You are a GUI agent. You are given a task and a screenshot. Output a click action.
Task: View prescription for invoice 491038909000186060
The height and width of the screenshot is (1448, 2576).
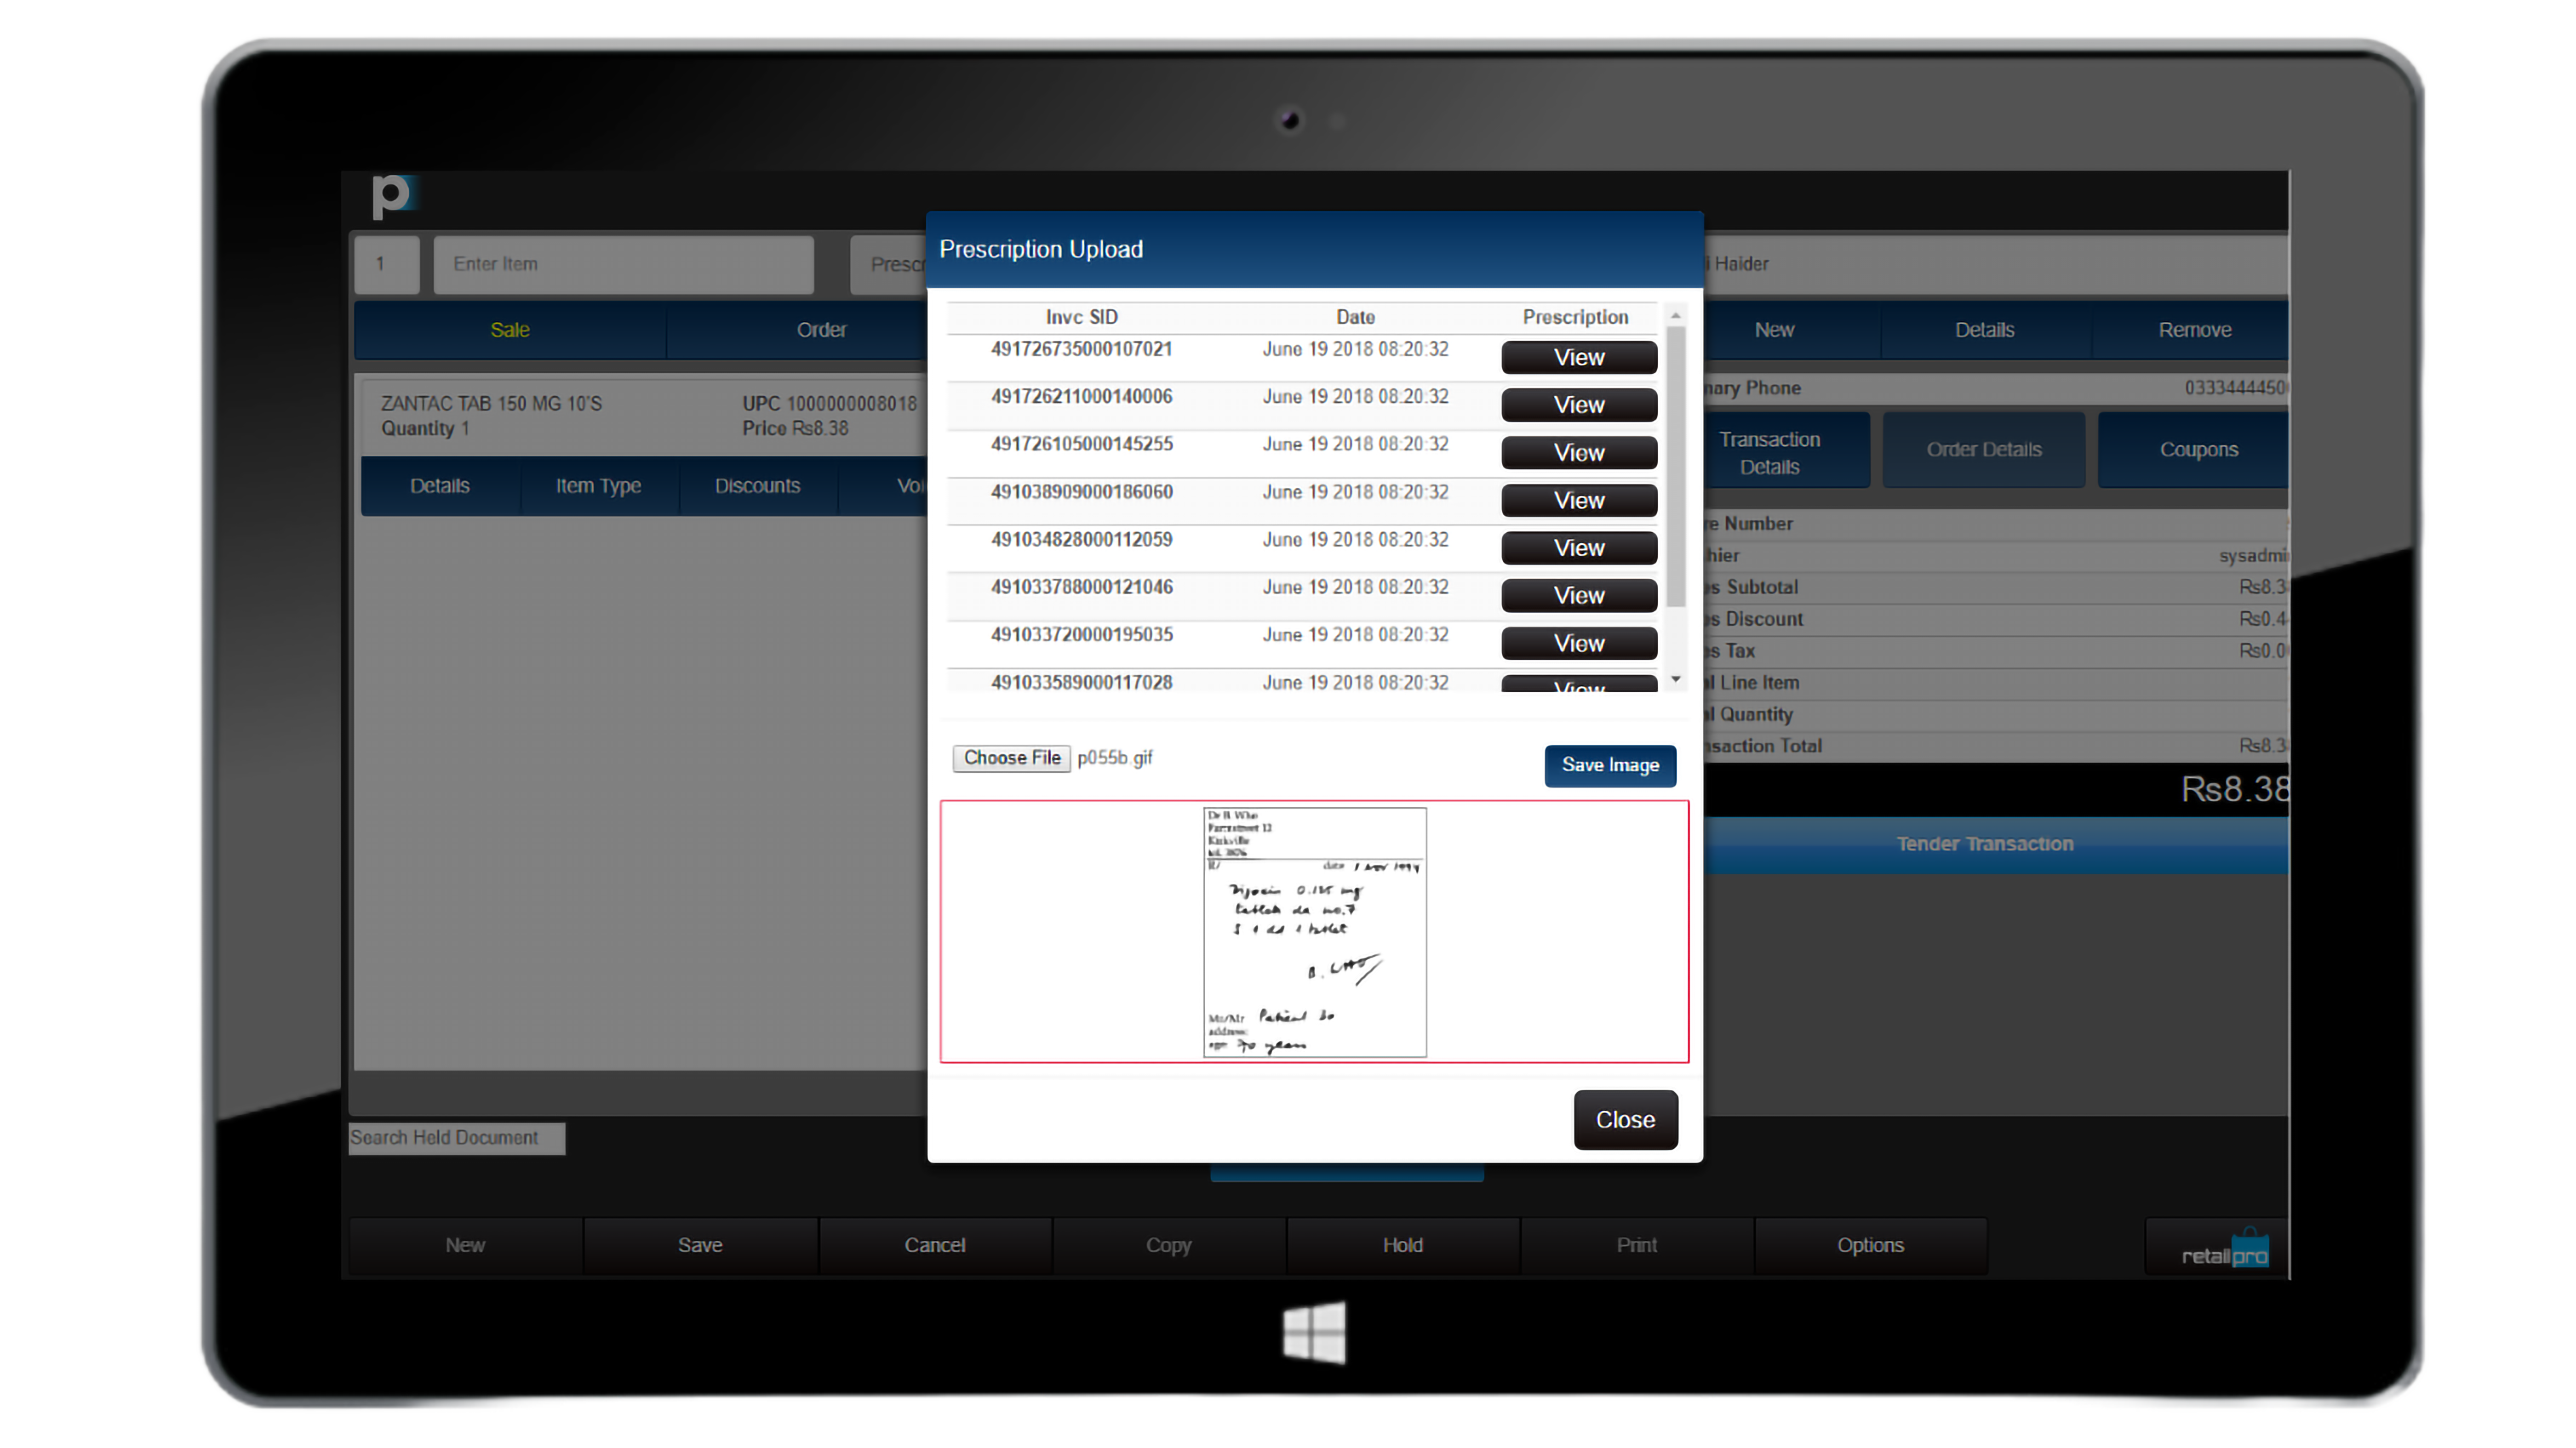[1579, 500]
